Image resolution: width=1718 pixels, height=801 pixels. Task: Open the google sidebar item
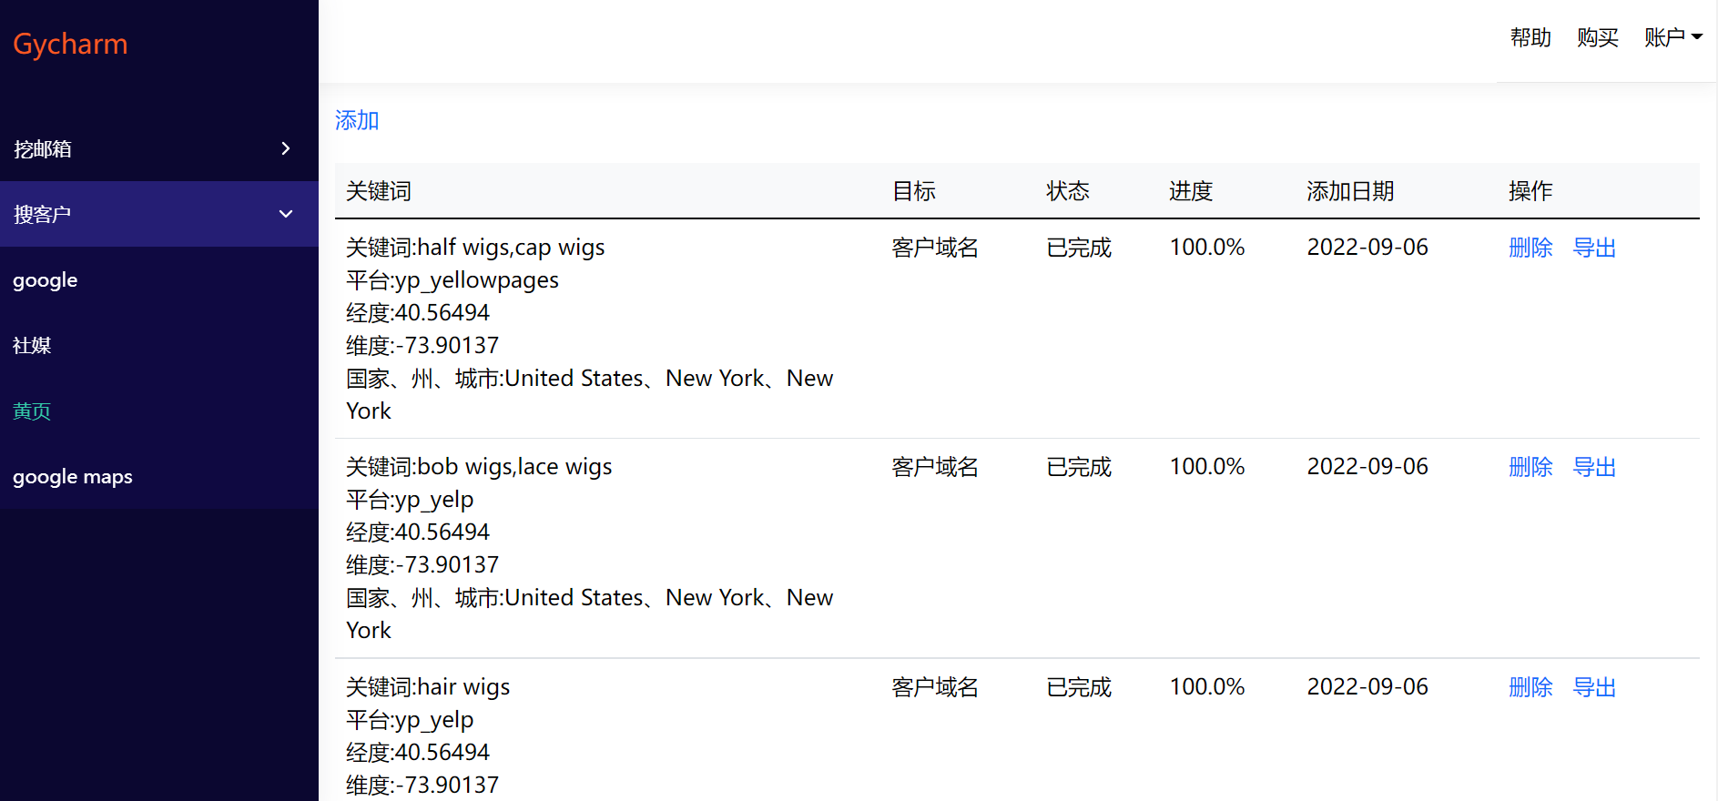point(46,280)
